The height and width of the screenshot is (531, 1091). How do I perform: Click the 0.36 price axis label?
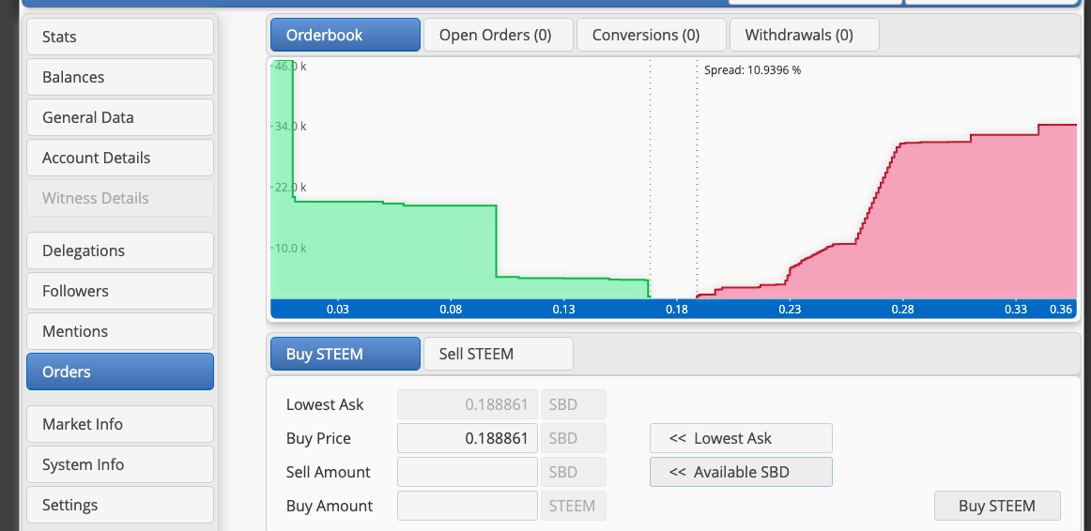(x=1061, y=310)
